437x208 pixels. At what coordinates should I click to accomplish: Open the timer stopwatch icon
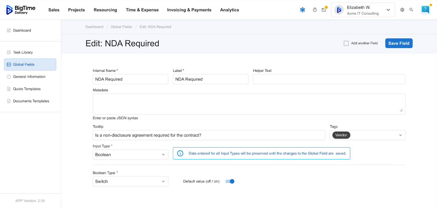click(x=315, y=10)
